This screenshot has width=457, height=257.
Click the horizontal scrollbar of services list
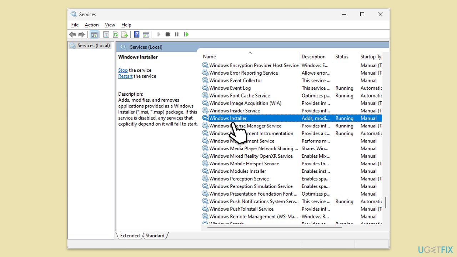[275, 227]
